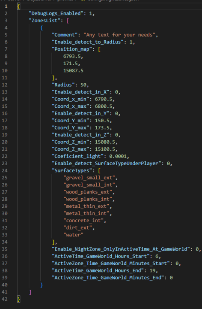202x309 pixels.
Task: Click the "Enable_NightZone_OnlyInActiveTime_At_GameWorld" key
Action: [121, 249]
